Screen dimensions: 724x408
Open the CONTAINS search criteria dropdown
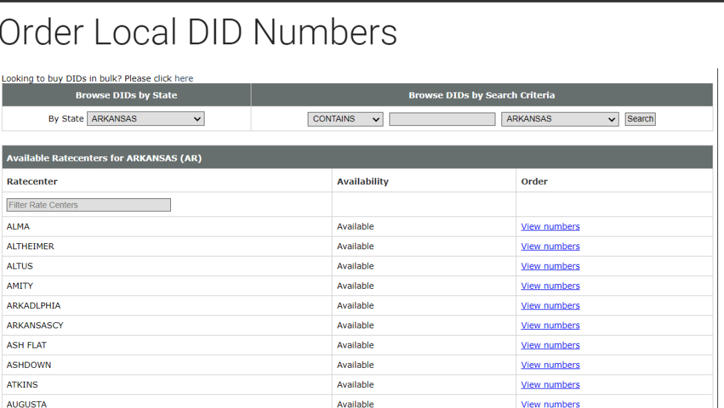coord(345,119)
